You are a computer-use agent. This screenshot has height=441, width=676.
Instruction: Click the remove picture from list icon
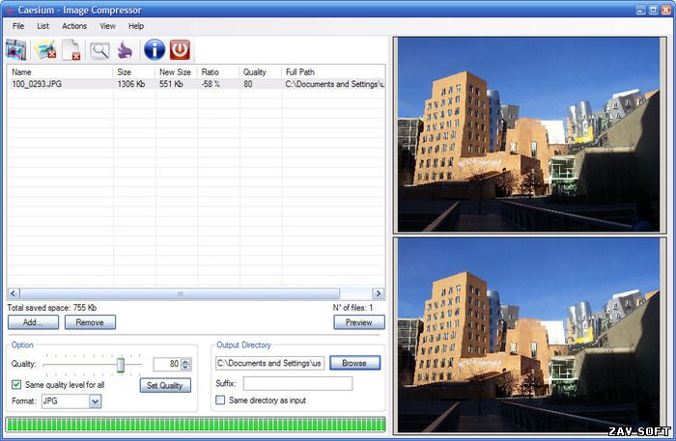[x=45, y=50]
